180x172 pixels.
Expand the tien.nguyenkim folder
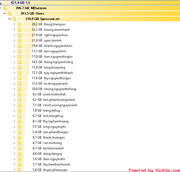14,51
